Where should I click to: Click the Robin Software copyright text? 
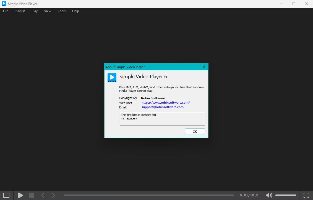(x=153, y=98)
